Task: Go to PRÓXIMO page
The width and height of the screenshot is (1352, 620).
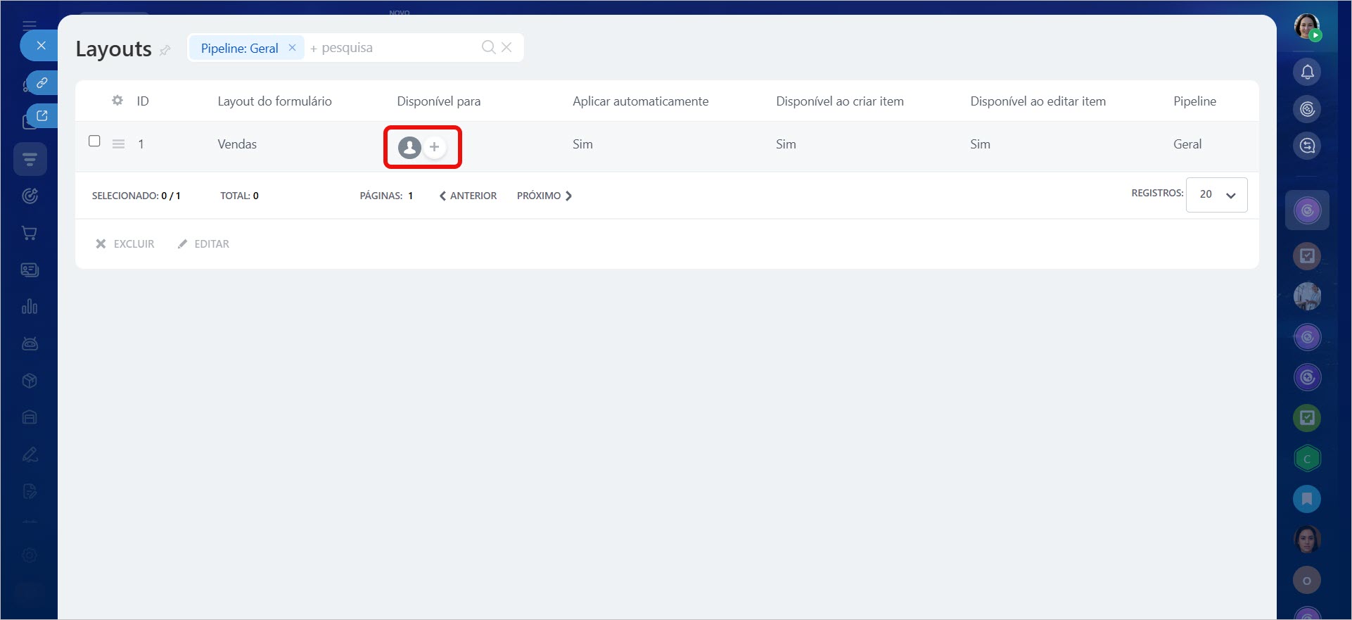Action: (544, 196)
